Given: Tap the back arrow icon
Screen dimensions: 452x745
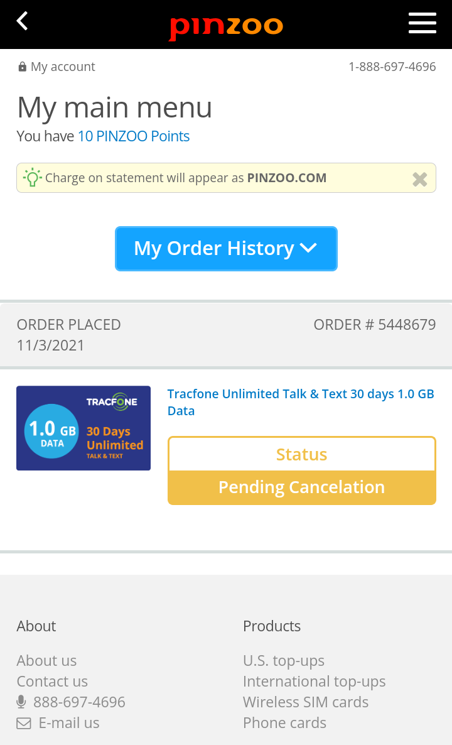Looking at the screenshot, I should click(23, 21).
